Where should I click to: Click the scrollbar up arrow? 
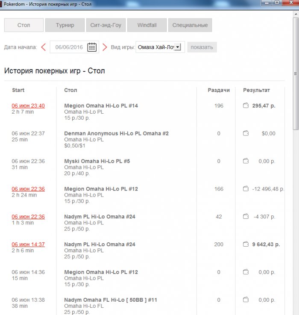pyautogui.click(x=296, y=14)
